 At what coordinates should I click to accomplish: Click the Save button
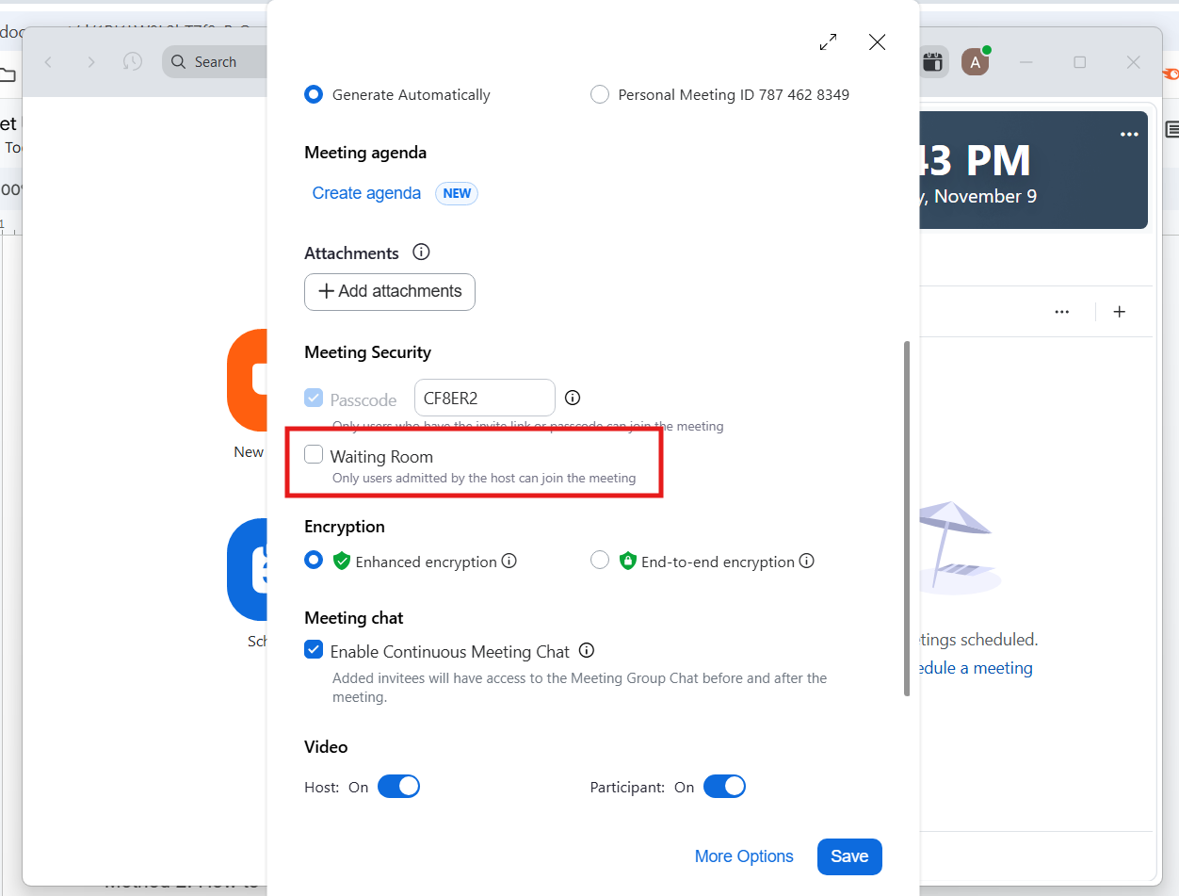pyautogui.click(x=849, y=856)
